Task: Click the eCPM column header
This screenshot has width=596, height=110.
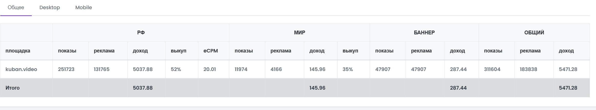Action: pos(211,51)
